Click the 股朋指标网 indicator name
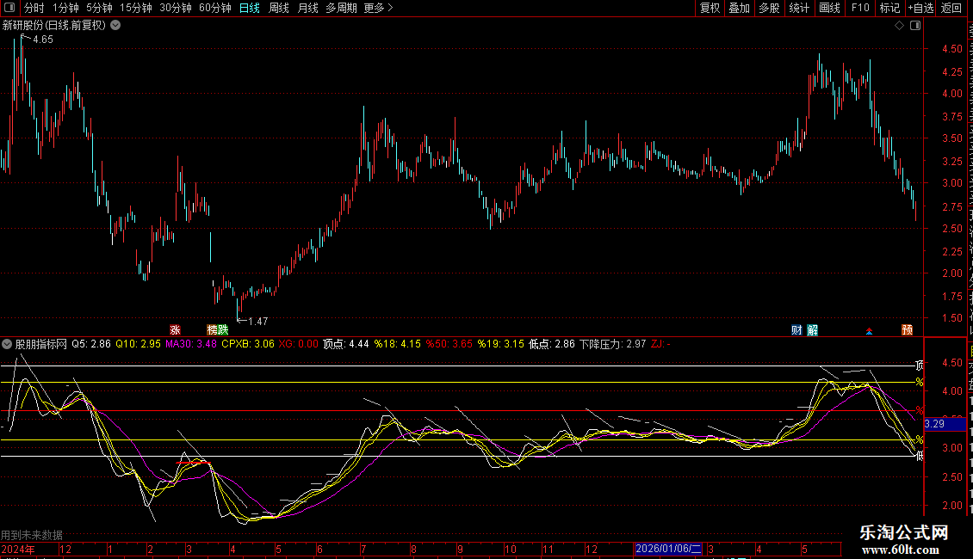The image size is (973, 559). (41, 344)
